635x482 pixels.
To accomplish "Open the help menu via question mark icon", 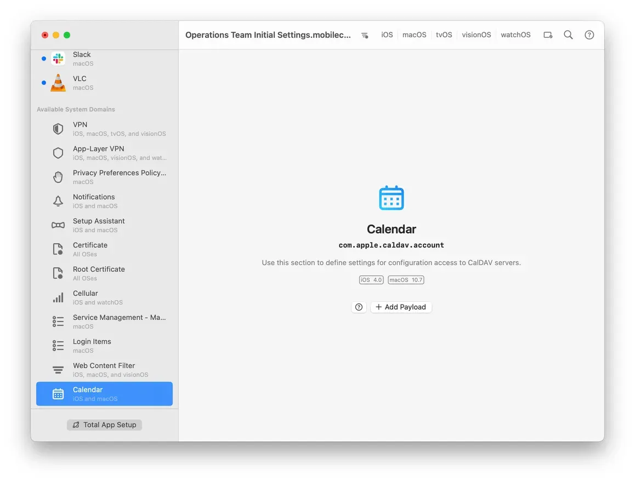I will [589, 35].
